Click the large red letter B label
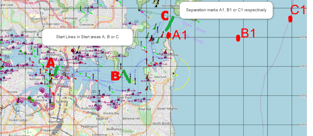313x136 pixels. click(x=115, y=75)
